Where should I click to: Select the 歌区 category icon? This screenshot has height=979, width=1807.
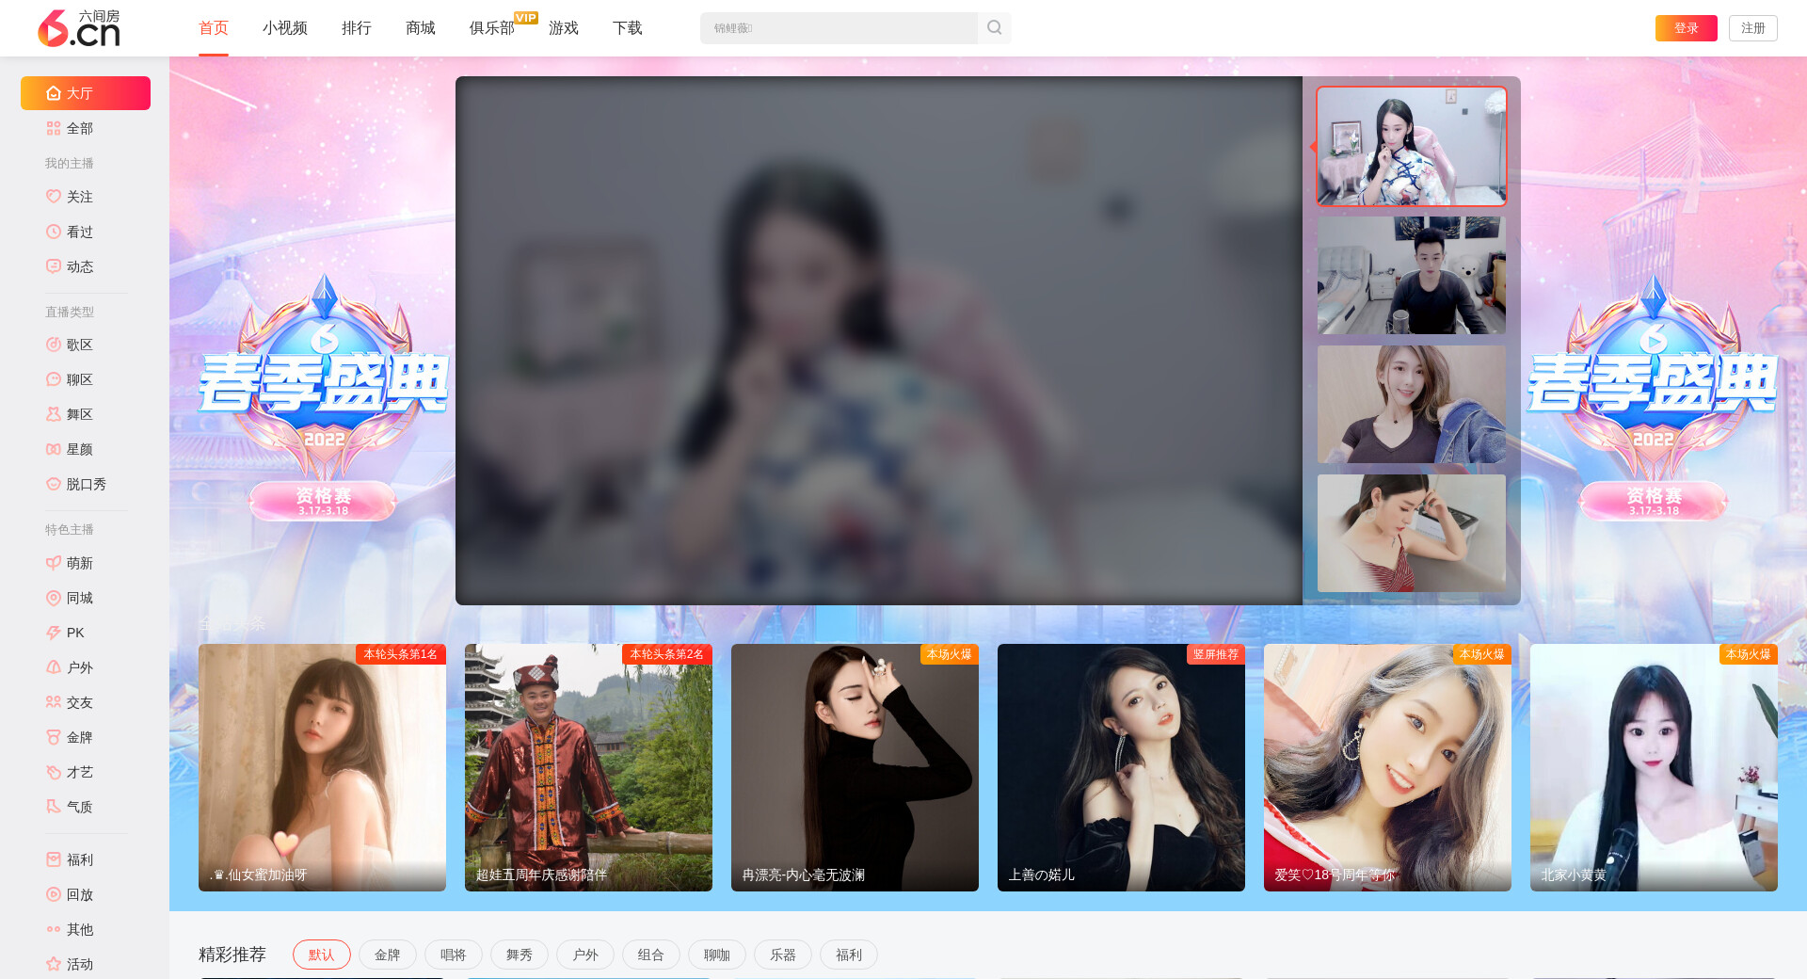click(x=54, y=345)
